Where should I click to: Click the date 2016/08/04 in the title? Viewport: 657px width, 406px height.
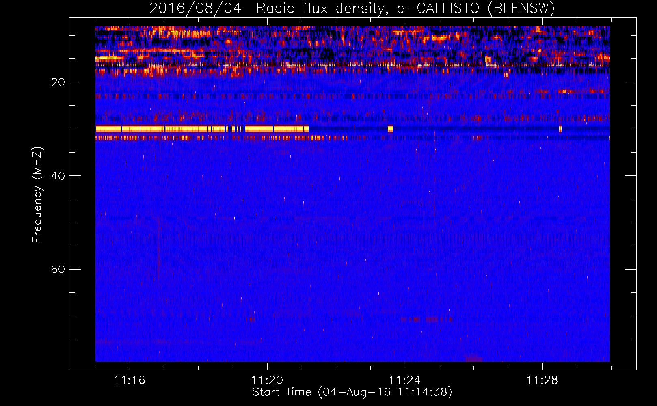point(195,9)
